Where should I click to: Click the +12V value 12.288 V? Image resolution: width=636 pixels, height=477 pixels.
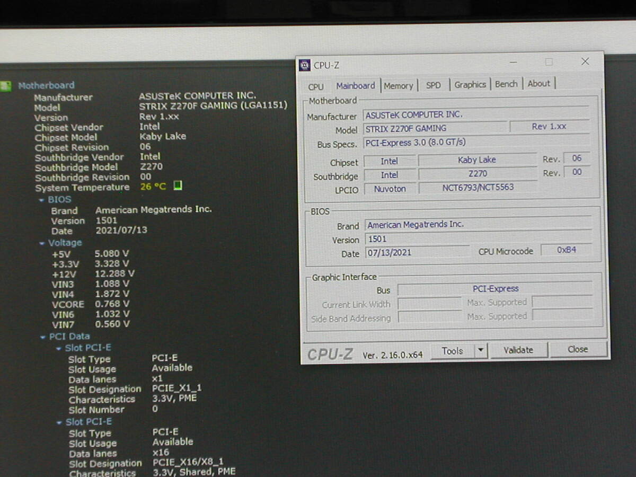click(114, 273)
